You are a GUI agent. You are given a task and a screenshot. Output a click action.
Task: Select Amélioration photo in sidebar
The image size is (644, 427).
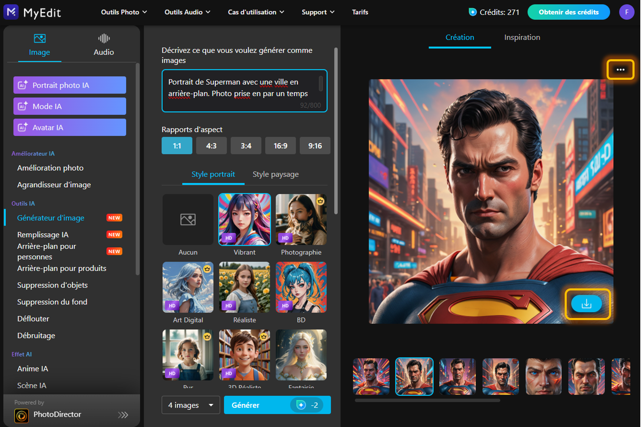(50, 168)
